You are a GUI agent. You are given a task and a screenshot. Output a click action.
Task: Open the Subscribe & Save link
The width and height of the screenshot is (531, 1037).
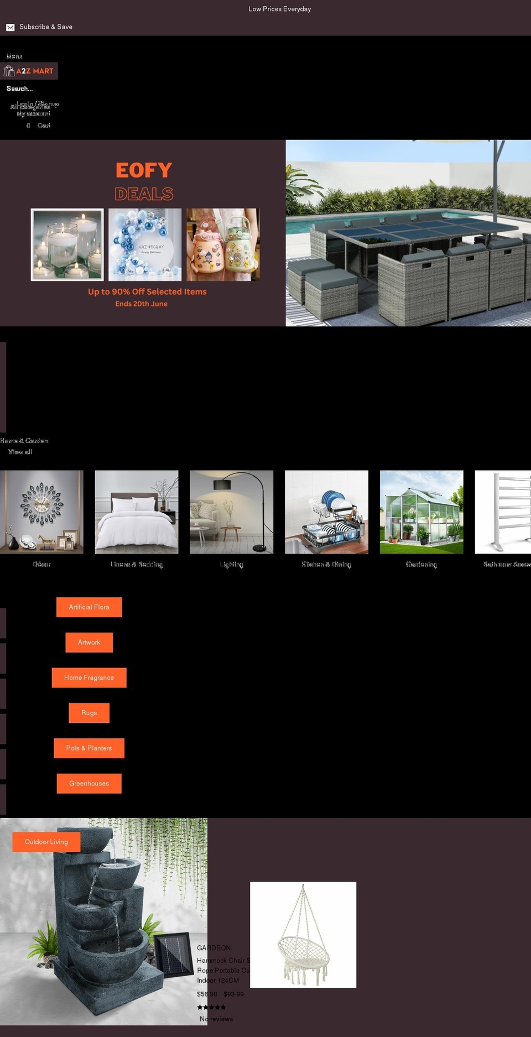pos(46,27)
